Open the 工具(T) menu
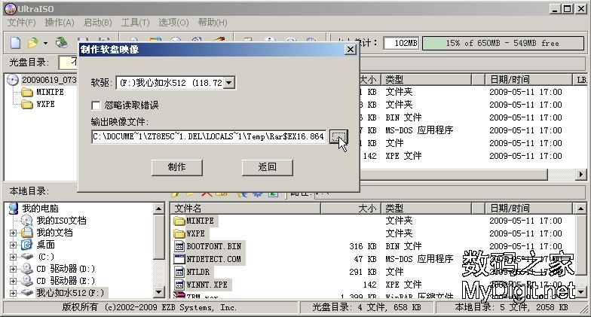Screen dimensions: 591x317 pyautogui.click(x=136, y=23)
